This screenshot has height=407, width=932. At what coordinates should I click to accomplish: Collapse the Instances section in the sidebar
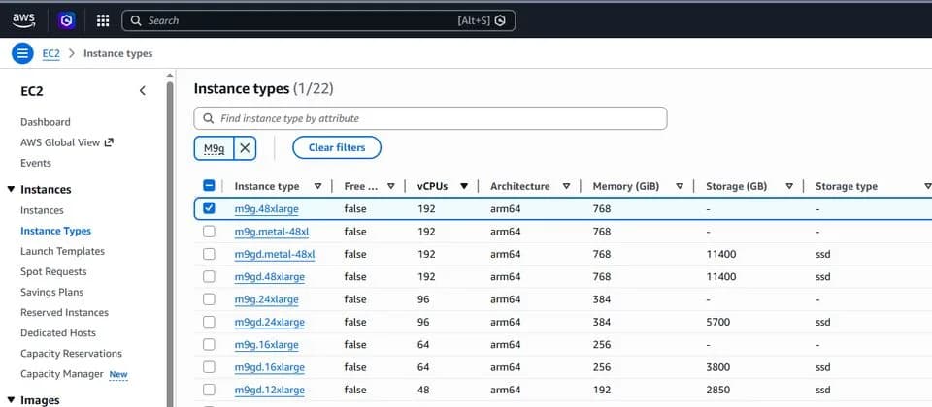tap(11, 189)
